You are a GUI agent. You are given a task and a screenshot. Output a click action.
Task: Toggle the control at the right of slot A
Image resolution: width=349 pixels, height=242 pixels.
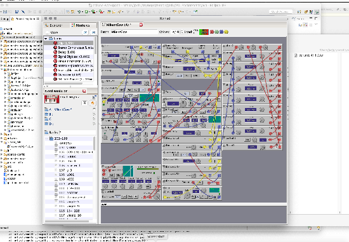(x=94, y=109)
